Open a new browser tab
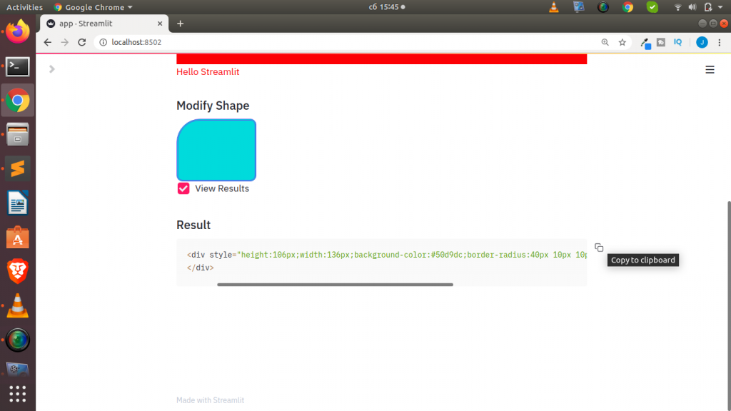731x411 pixels. click(180, 23)
